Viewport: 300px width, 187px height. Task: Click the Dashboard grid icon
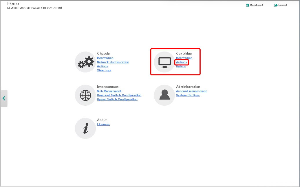point(248,5)
